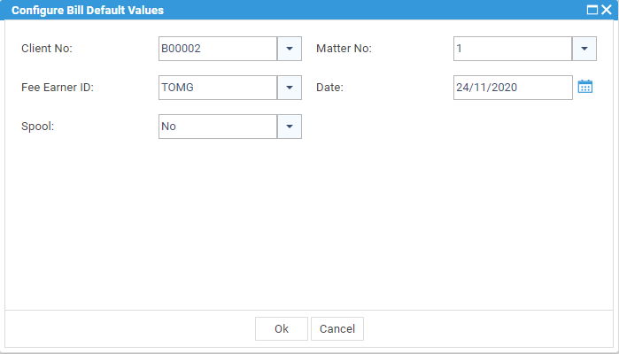Click the Configure Bill Default Values title bar
The width and height of the screenshot is (619, 354).
pyautogui.click(x=292, y=10)
